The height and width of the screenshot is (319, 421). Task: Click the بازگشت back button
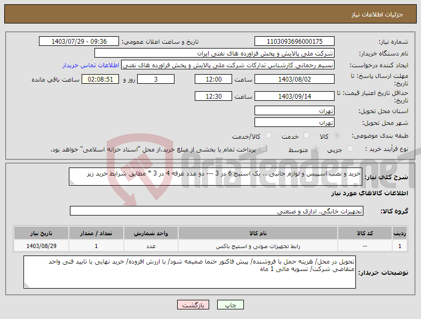click(x=193, y=305)
